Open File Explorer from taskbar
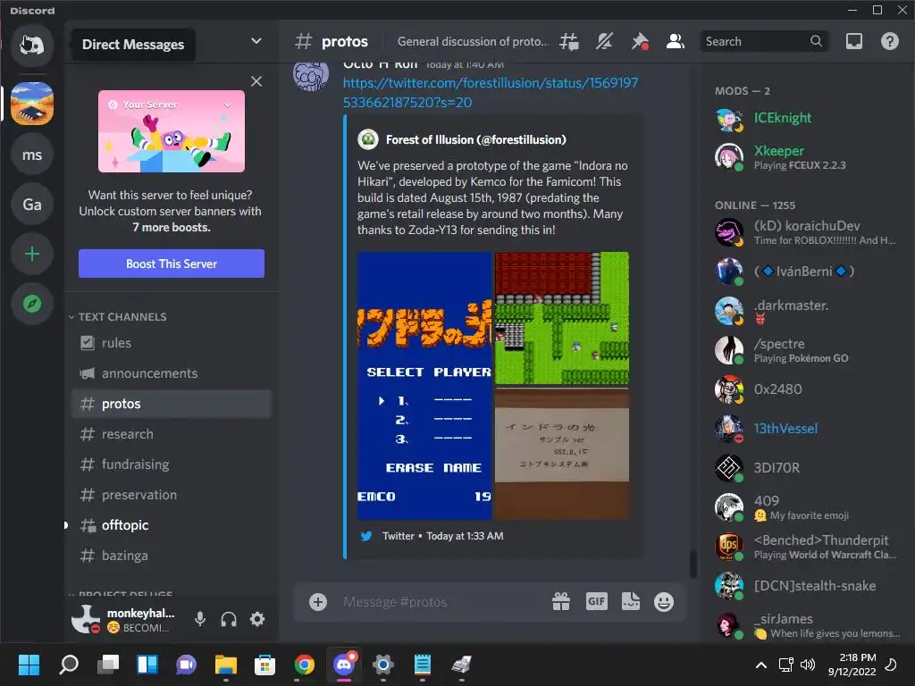This screenshot has width=915, height=686. point(226,665)
